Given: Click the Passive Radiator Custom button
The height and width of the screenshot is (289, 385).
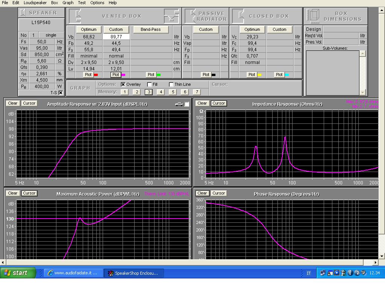Looking at the screenshot, I should [206, 29].
